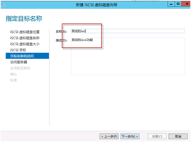Click inside the 描述(D) description box

coord(128,56)
